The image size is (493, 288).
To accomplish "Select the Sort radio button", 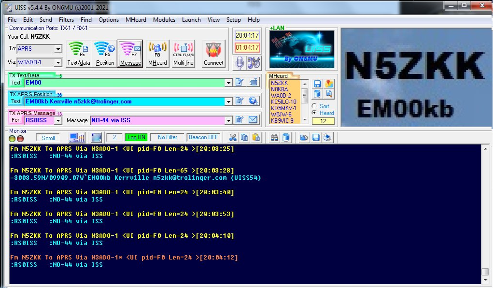I will pyautogui.click(x=314, y=106).
